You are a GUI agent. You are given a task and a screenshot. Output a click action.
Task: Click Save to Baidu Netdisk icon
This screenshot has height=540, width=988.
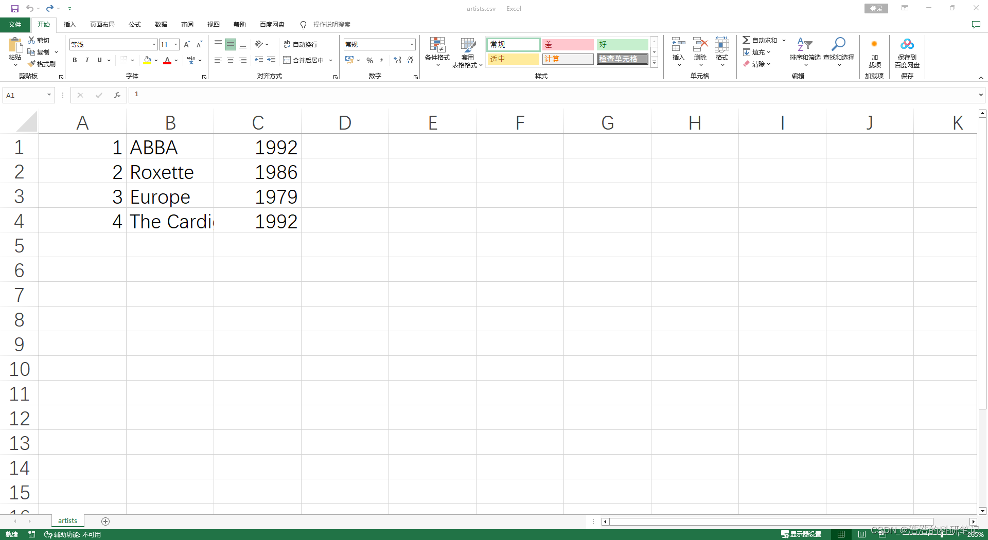907,44
